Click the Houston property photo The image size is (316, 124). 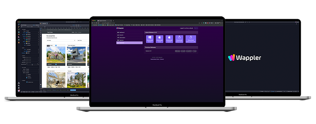pos(76,80)
